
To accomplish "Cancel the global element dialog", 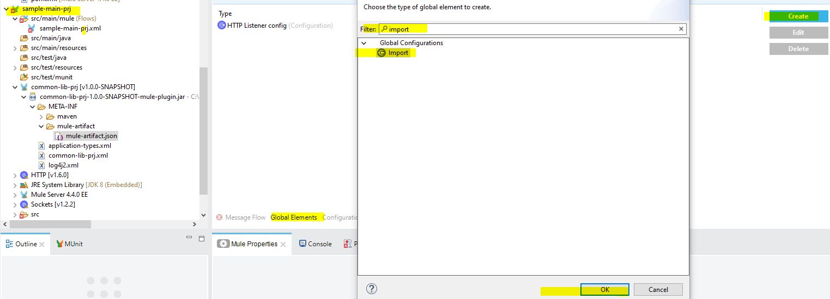I will click(658, 289).
